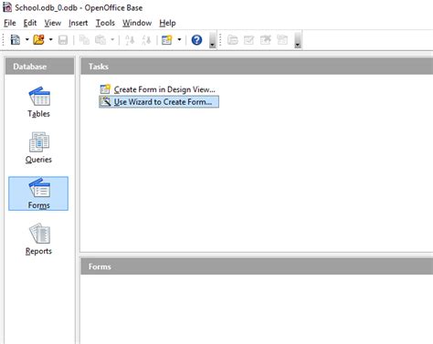This screenshot has height=344, width=433.
Task: Click the Forms list pane header
Action: [x=257, y=266]
